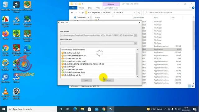This screenshot has width=199, height=112.
Task: Click the CPB file path field
Action: tap(97, 35)
